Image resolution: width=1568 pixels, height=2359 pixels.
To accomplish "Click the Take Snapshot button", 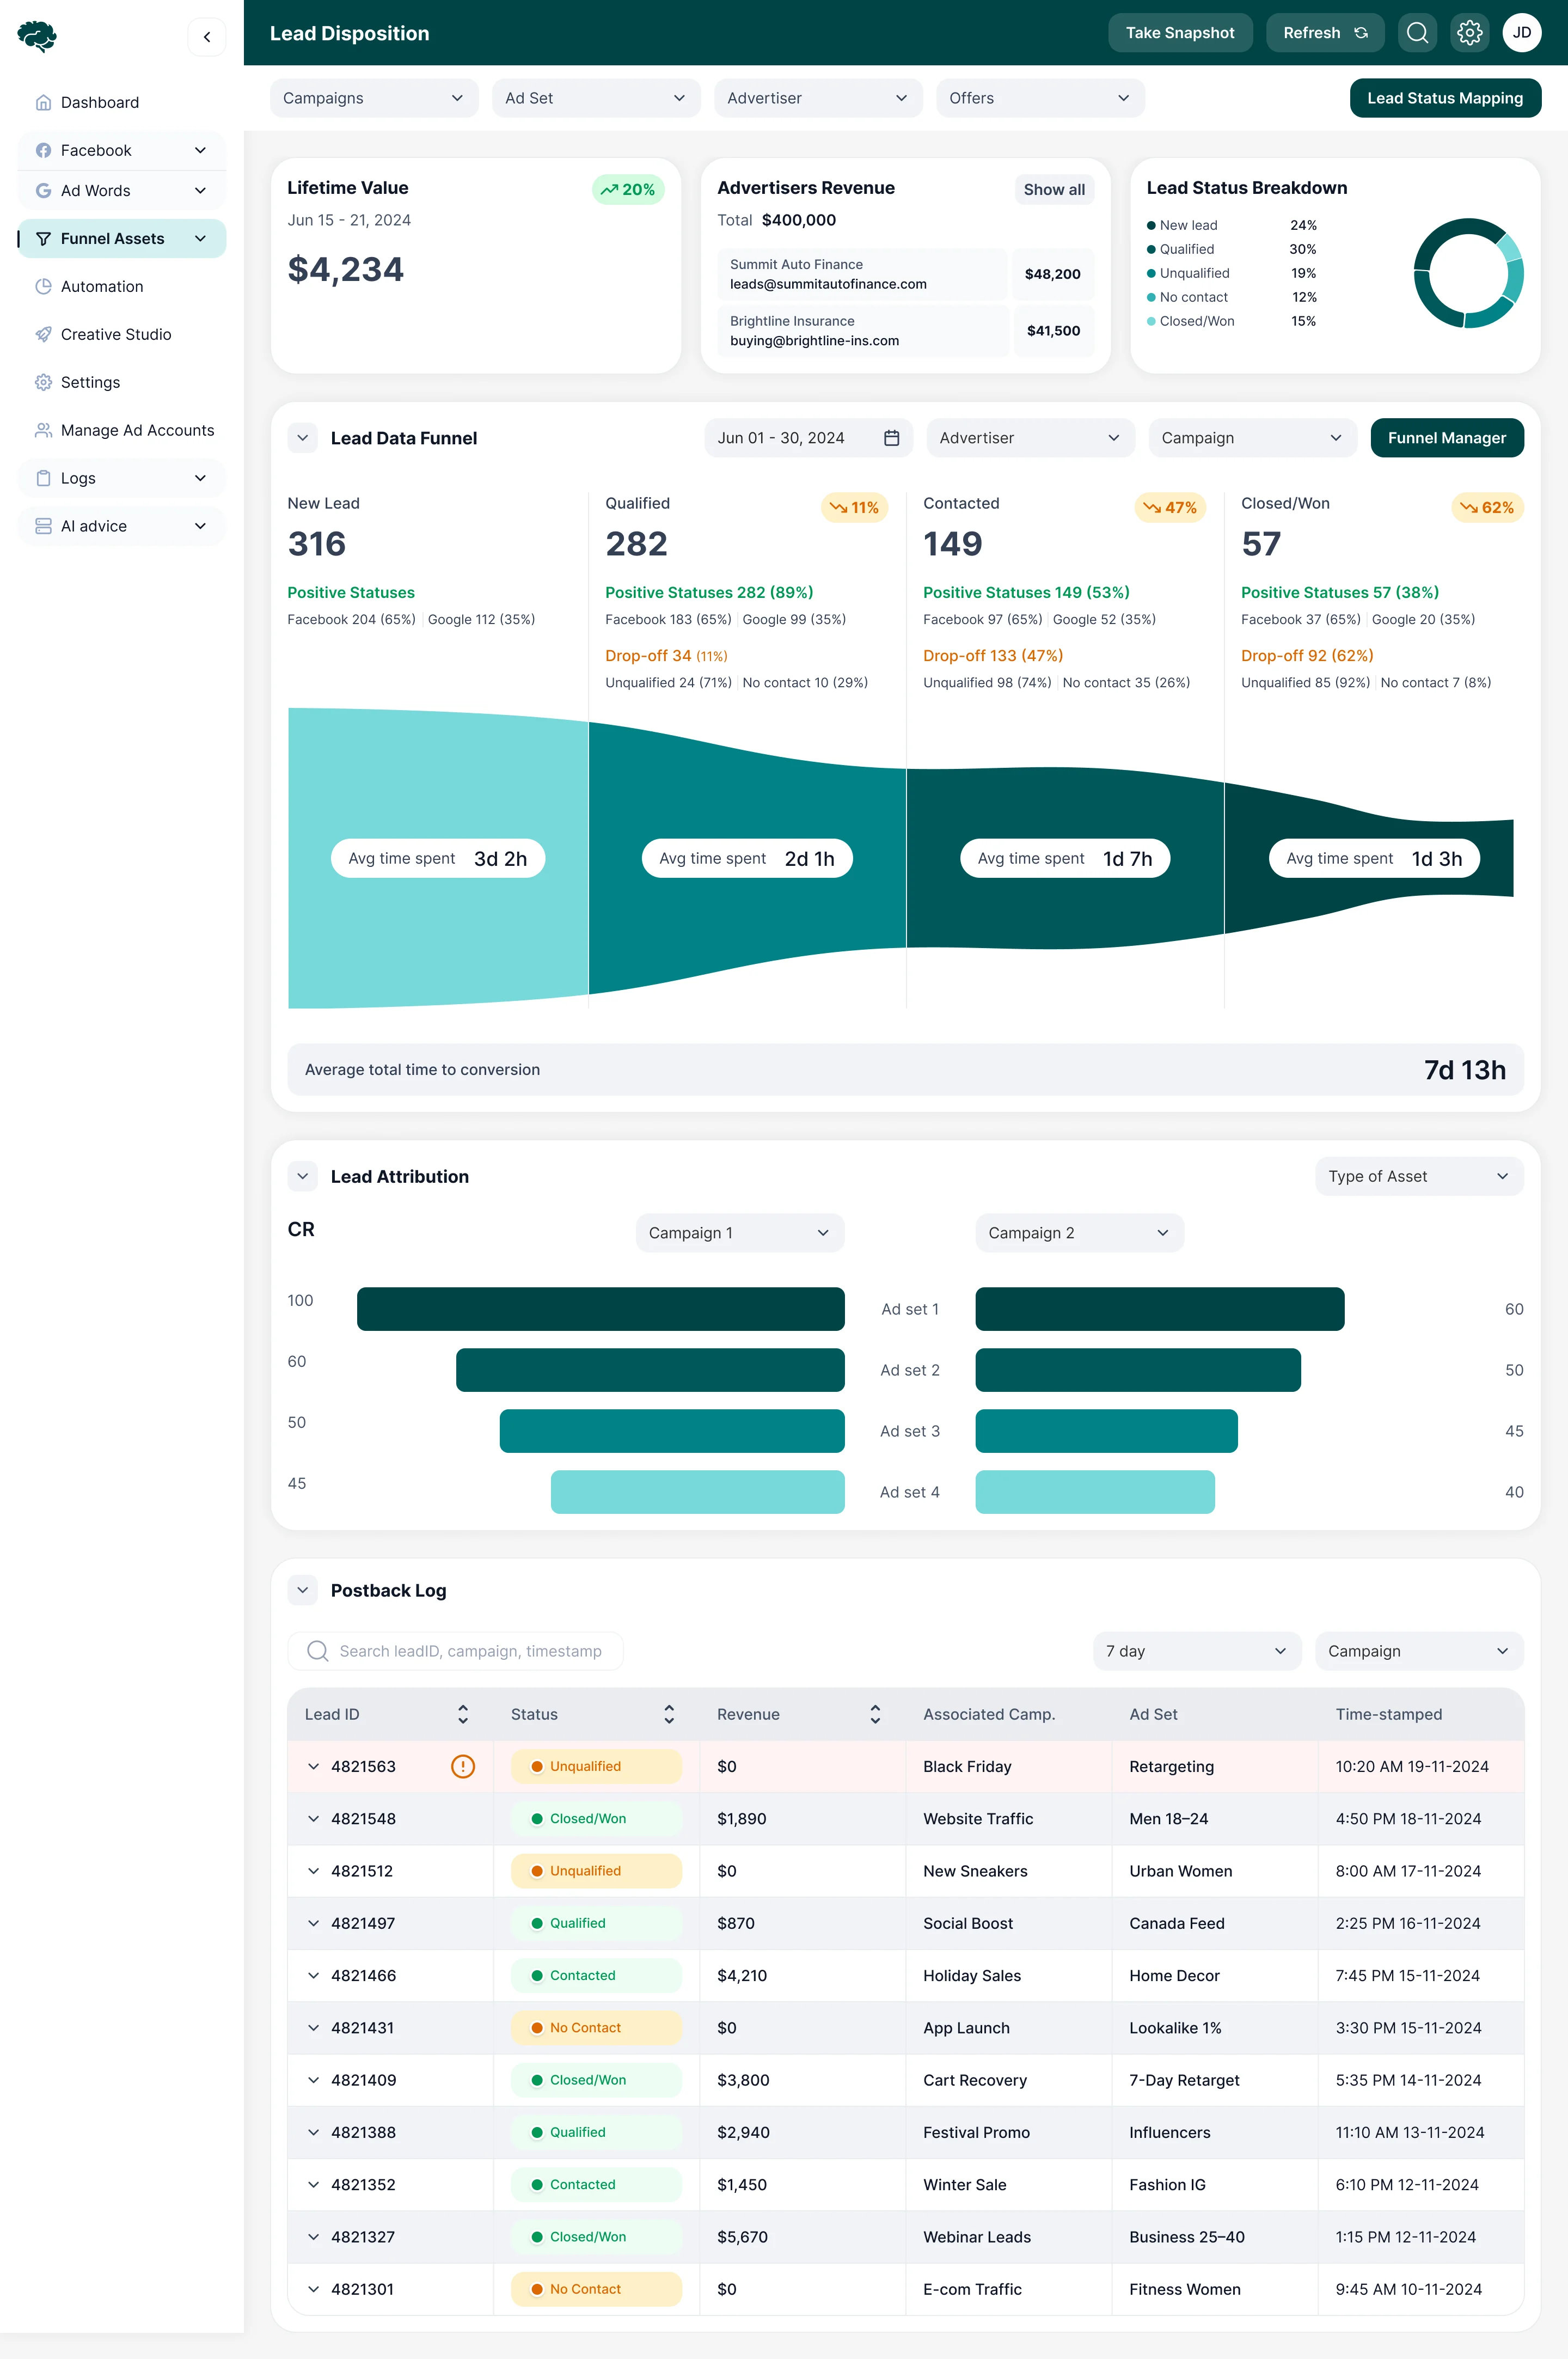I will (x=1180, y=33).
